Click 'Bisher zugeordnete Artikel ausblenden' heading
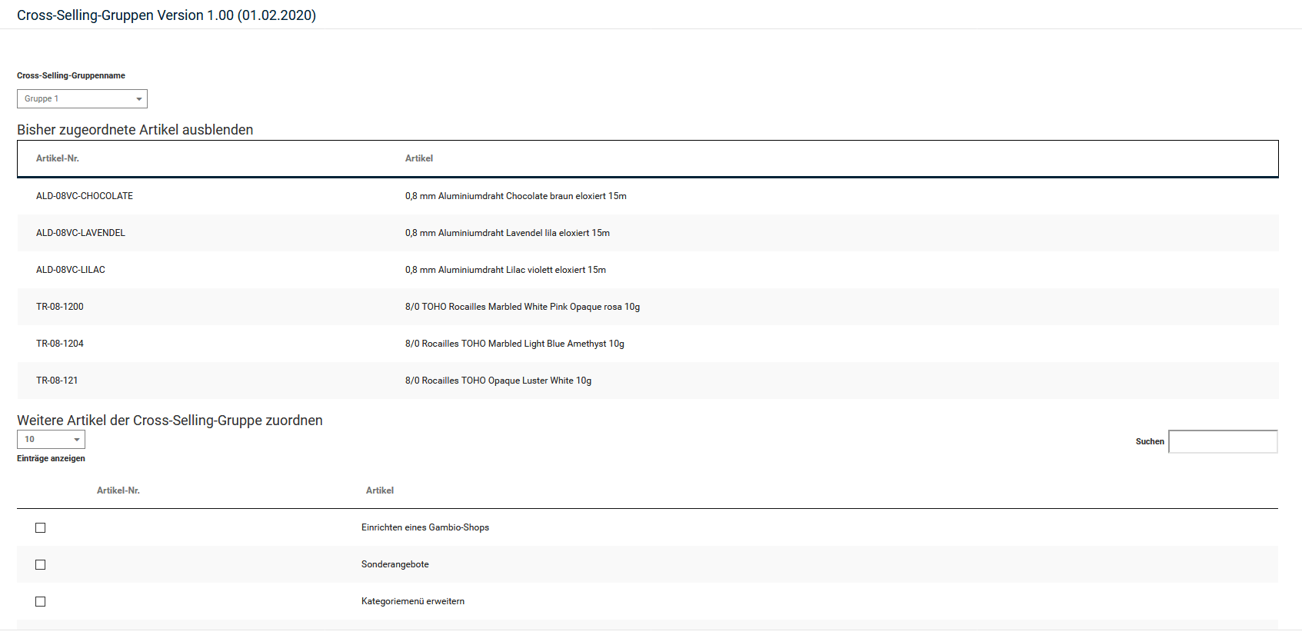The height and width of the screenshot is (635, 1302). (x=135, y=130)
